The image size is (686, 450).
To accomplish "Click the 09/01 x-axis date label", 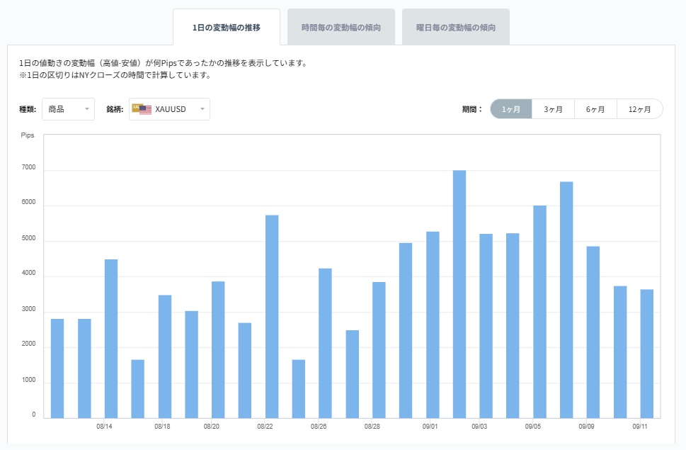I will 430,427.
